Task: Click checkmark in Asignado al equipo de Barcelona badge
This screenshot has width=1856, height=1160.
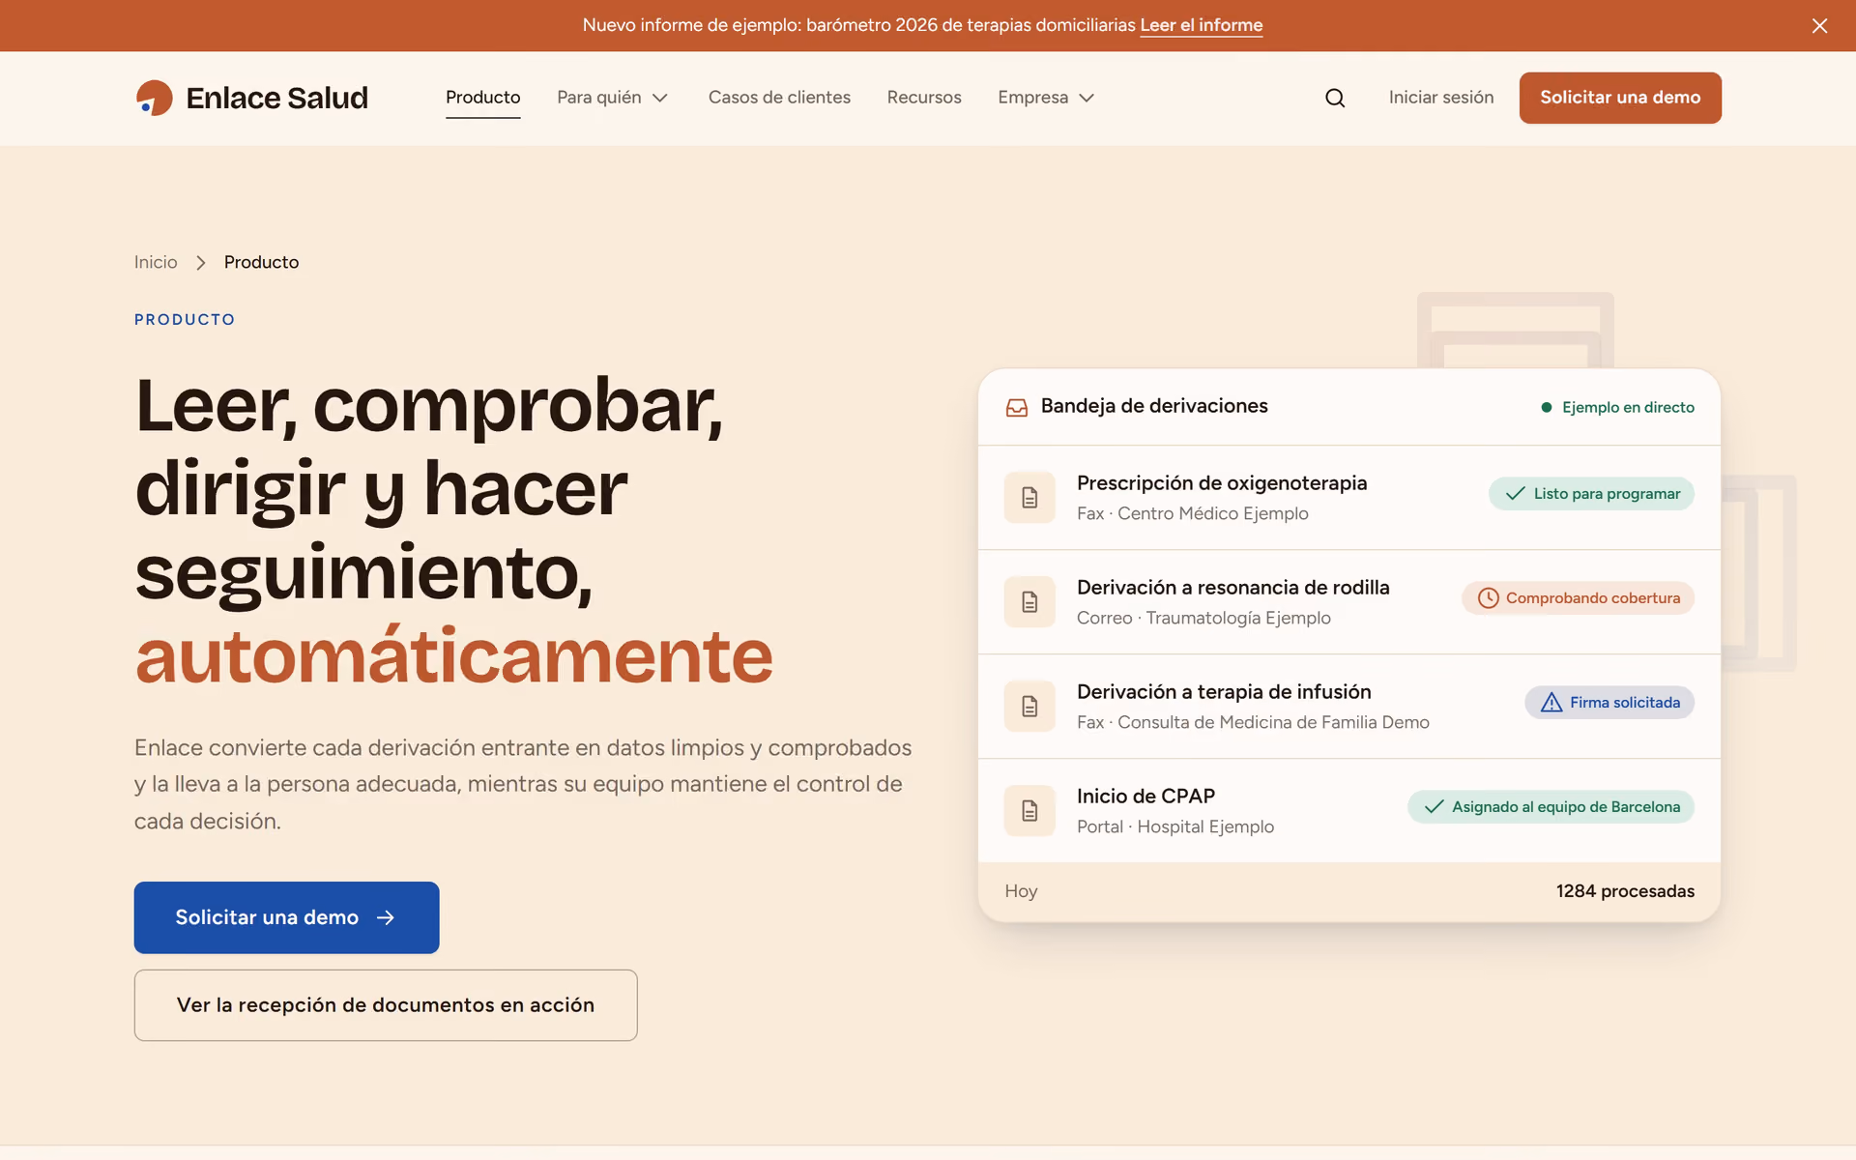Action: 1434,807
